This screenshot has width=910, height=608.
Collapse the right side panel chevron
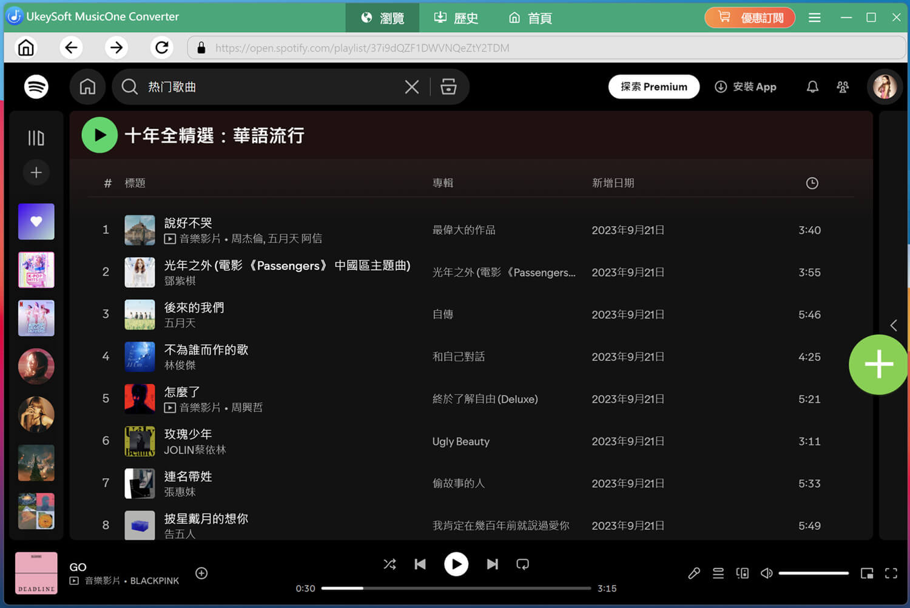pos(893,325)
